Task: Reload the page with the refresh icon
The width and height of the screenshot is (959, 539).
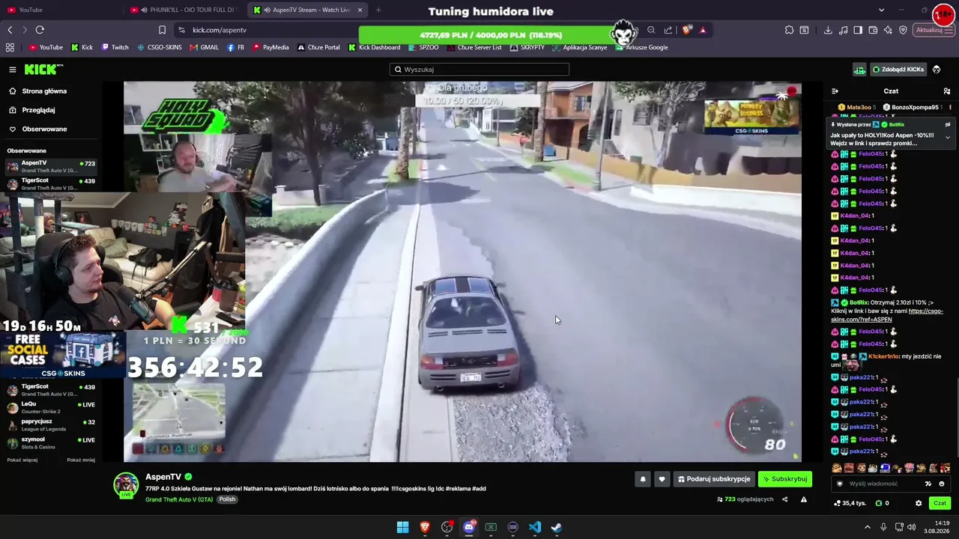Action: [40, 30]
